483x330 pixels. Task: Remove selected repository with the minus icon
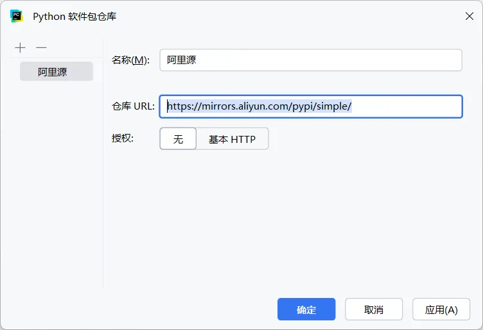point(41,48)
